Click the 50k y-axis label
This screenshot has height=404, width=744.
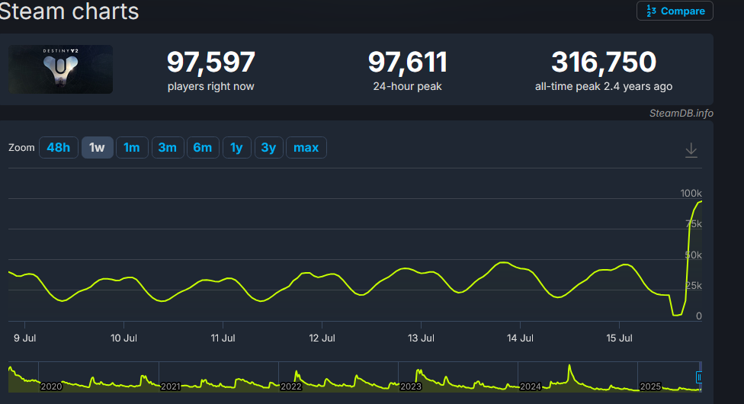[x=694, y=255]
